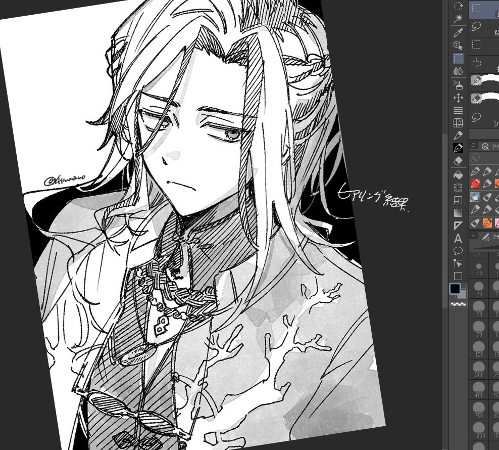
Task: Select the Gradient tool
Action: [458, 212]
